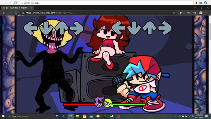Click the opponent's down arrow receptor
The height and width of the screenshot is (119, 211).
tap(46, 28)
